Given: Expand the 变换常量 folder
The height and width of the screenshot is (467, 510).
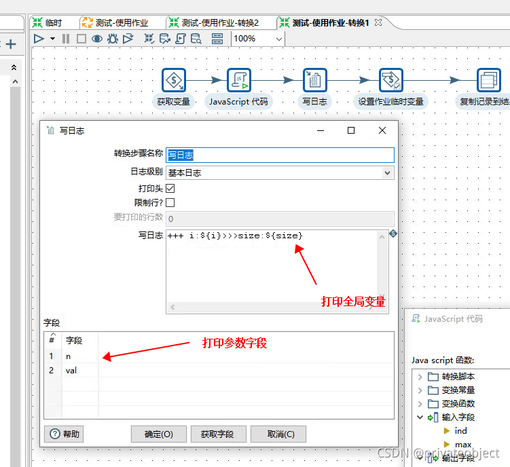Looking at the screenshot, I should click(420, 390).
